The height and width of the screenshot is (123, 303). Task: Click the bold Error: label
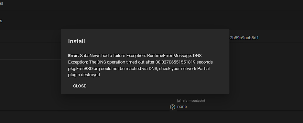click(x=74, y=56)
